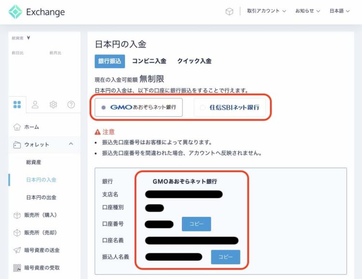Click the 日本円の入金 page heading
The height and width of the screenshot is (279, 362).
(121, 44)
